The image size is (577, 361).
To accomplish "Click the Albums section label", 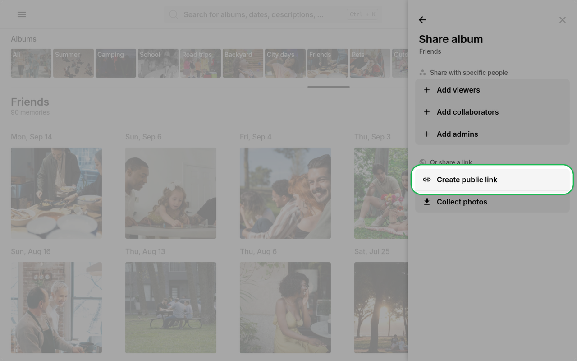I will (x=23, y=39).
